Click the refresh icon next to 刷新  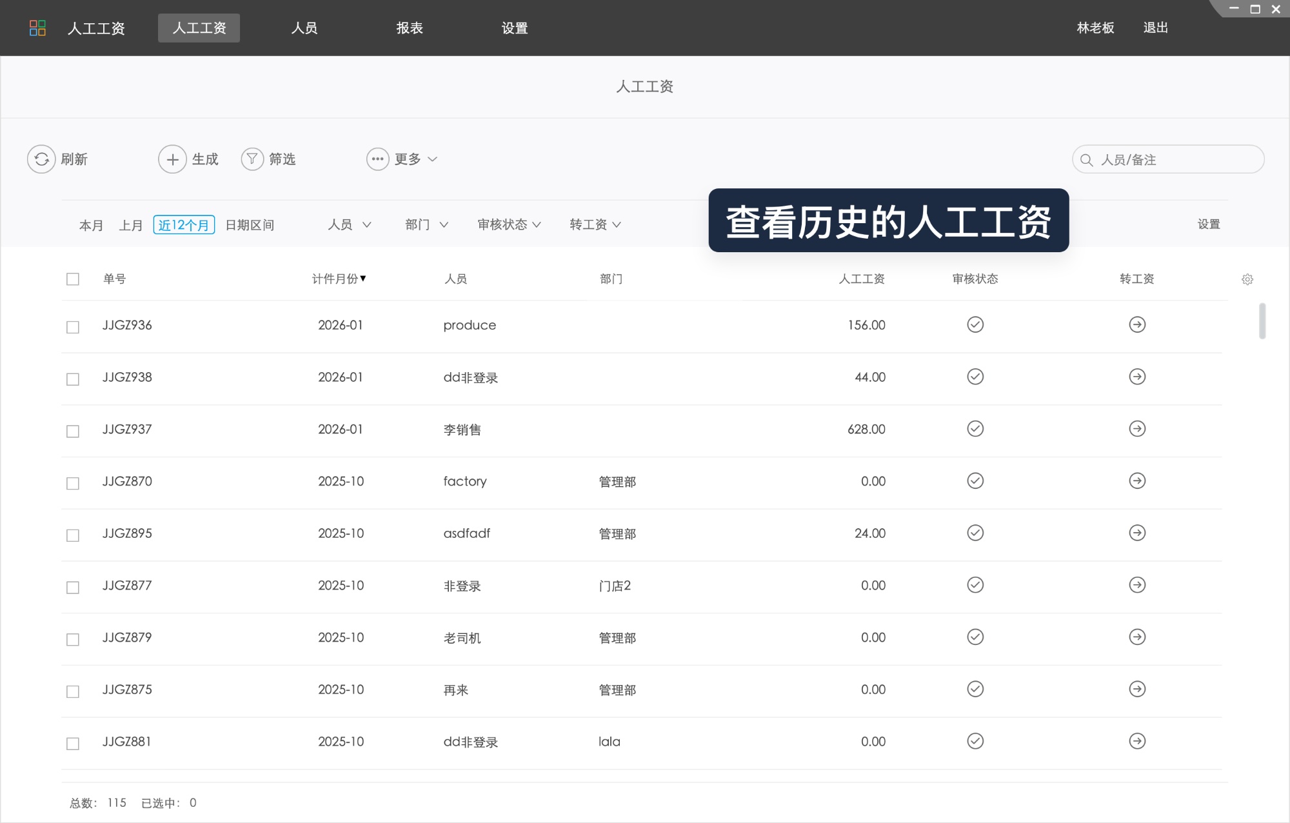click(42, 159)
